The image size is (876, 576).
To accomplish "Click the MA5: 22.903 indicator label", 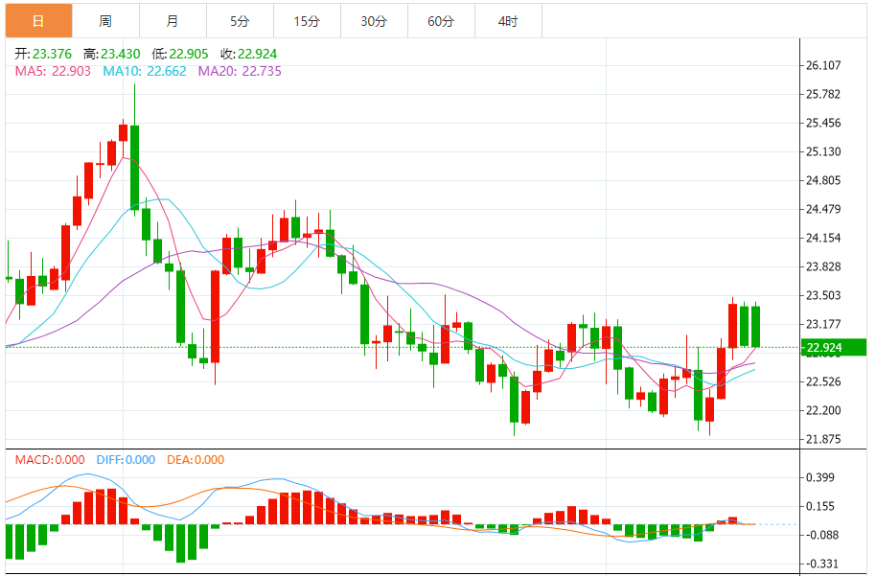I will click(53, 71).
